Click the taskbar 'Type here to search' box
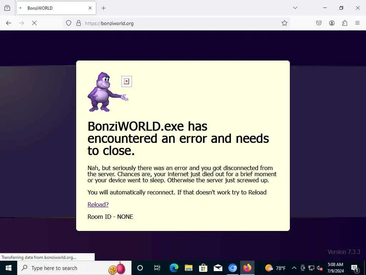The width and height of the screenshot is (366, 275). (x=74, y=268)
